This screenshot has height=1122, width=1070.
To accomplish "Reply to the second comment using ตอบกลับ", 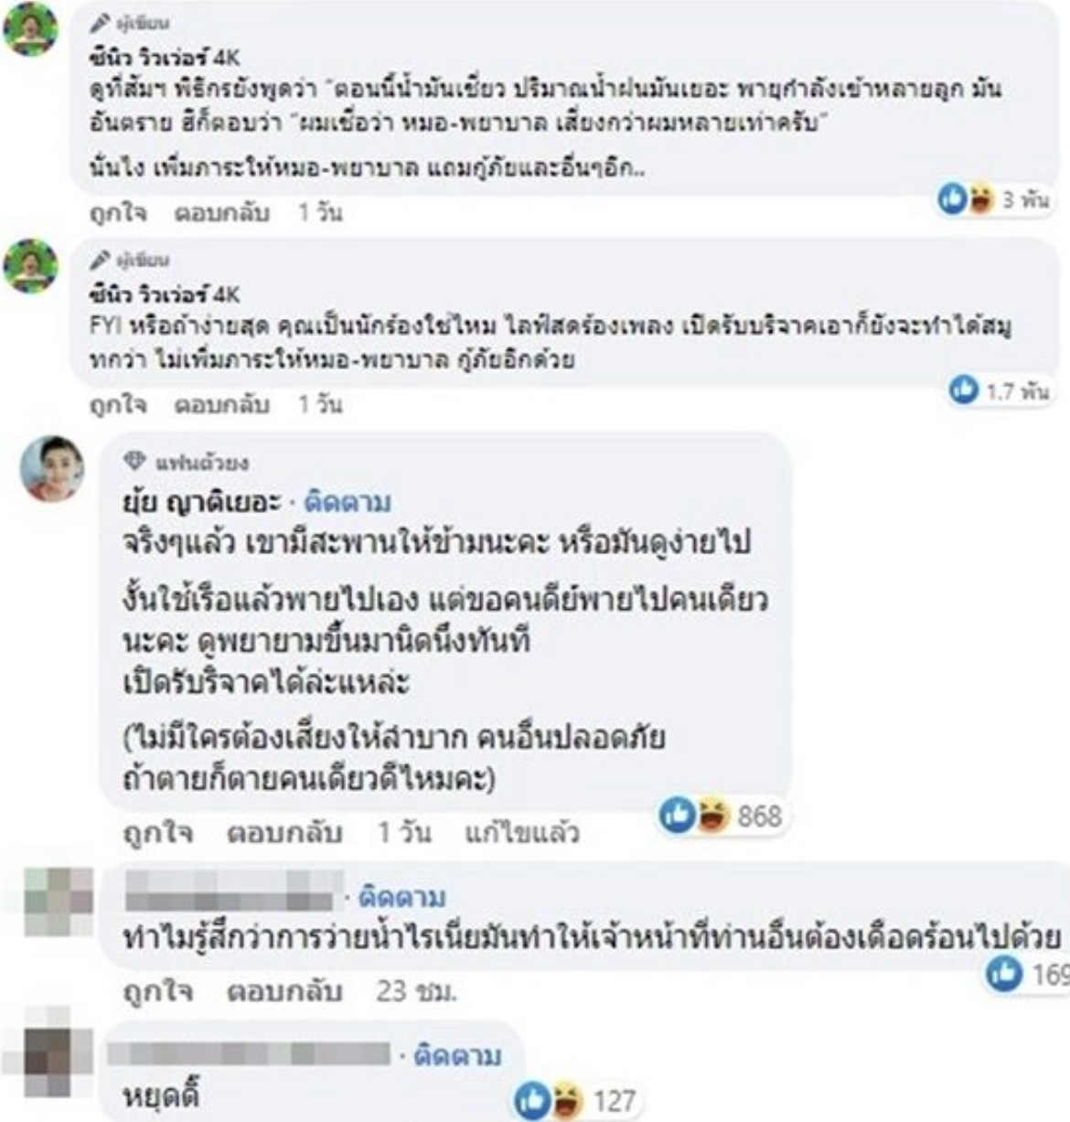I will tap(222, 404).
